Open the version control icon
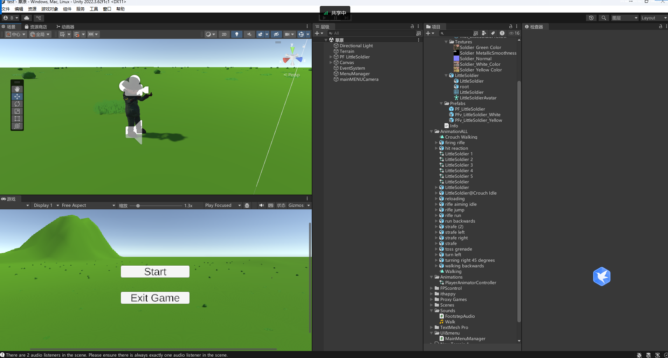 [x=39, y=18]
